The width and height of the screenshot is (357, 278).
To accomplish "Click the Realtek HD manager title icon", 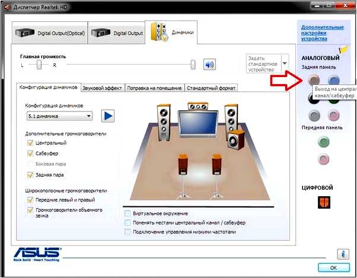I will [7, 7].
